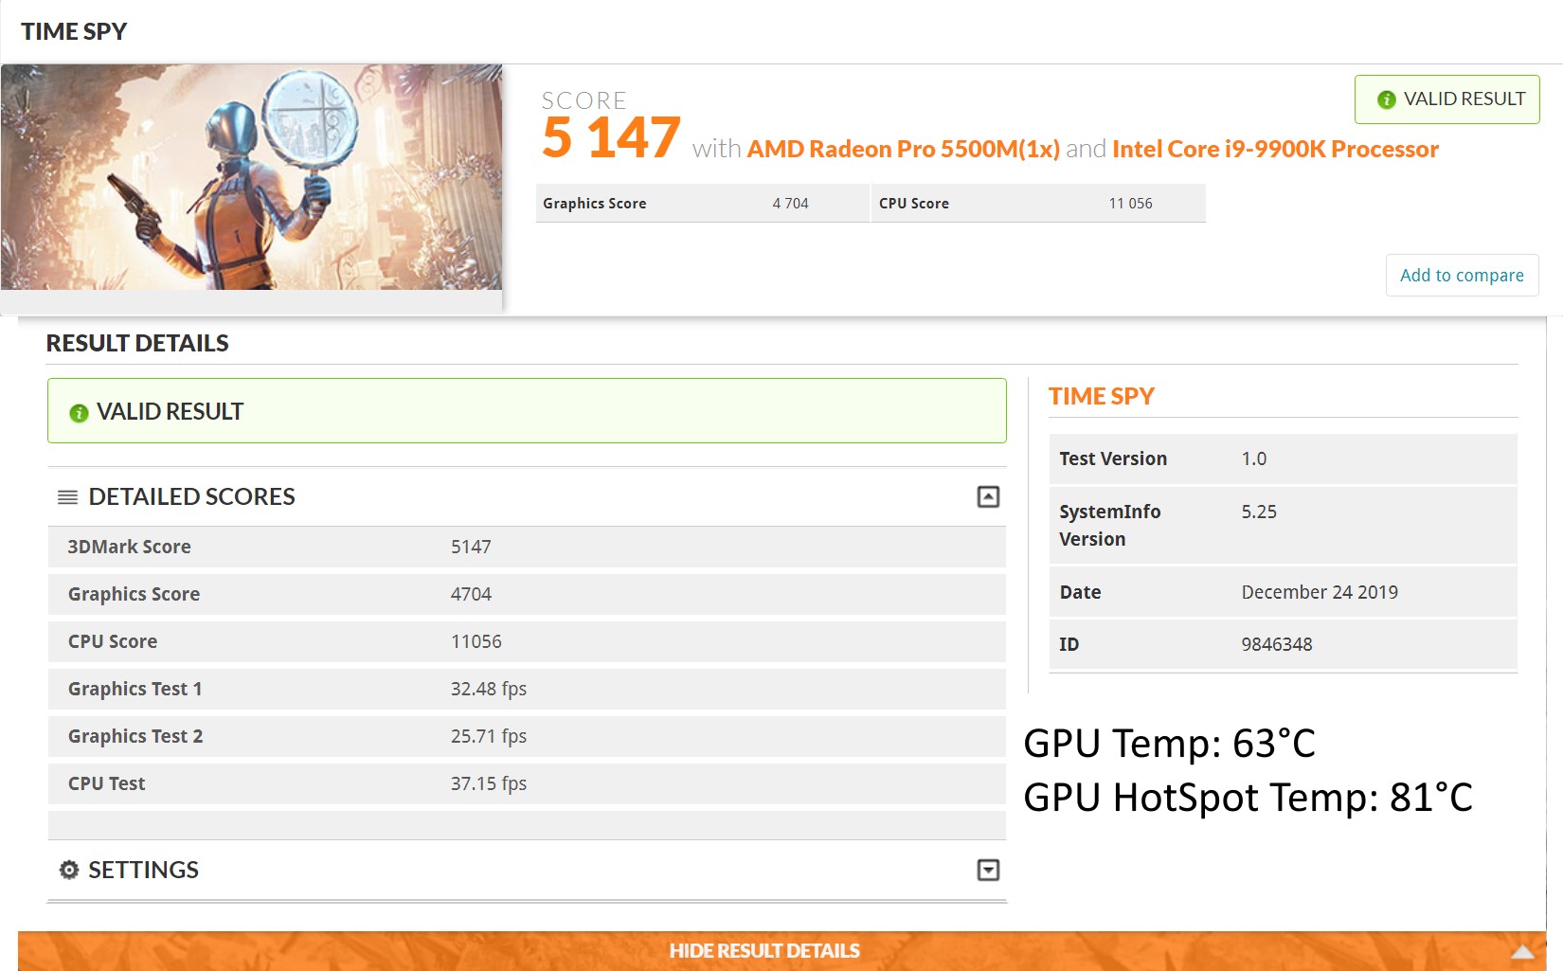Screen dimensions: 1563x971
Task: Select the Settings heading text
Action: click(x=143, y=870)
